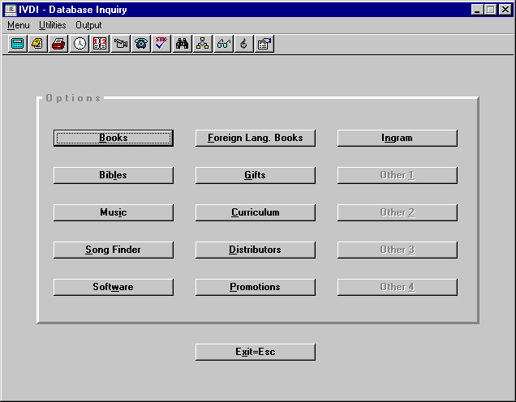Click the red printer toolbar icon

coord(58,44)
